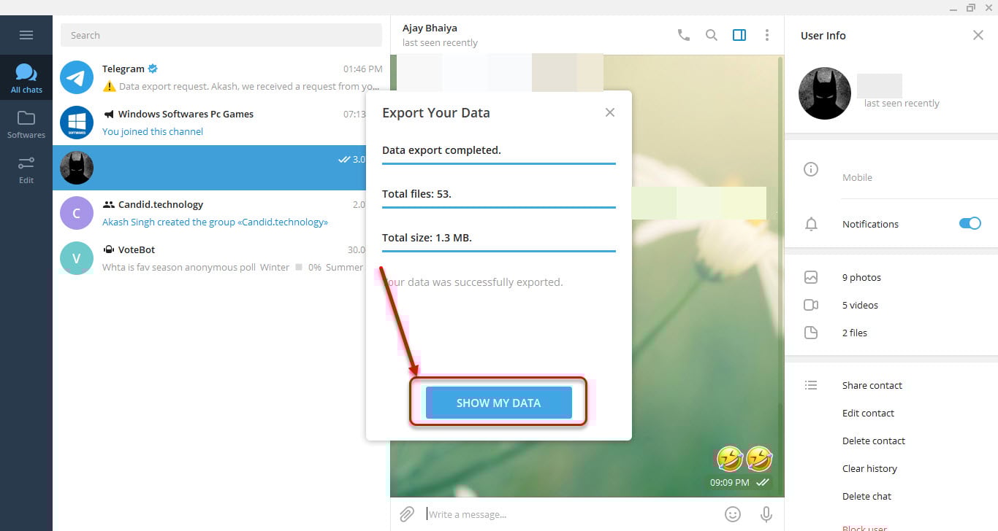Open the chat three-dot options menu
This screenshot has width=998, height=531.
point(766,35)
